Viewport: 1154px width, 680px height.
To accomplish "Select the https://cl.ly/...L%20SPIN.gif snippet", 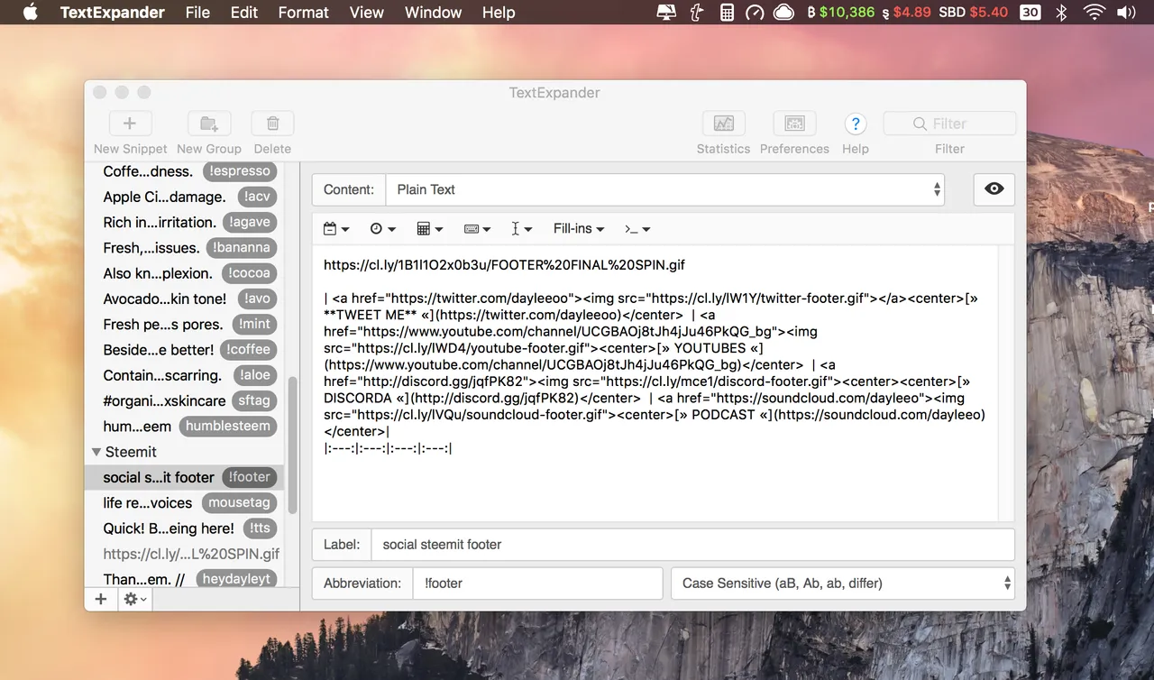I will click(x=185, y=554).
